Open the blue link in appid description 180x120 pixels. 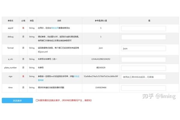55,28
